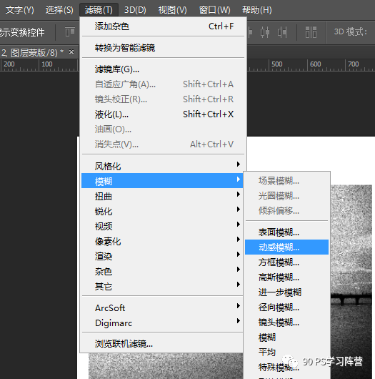Select 方框模糊... box blur
This screenshot has width=375, height=379.
[286, 262]
